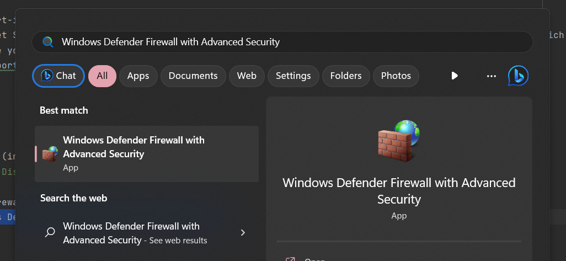Show only Settings results
The image size is (566, 261).
click(x=293, y=76)
